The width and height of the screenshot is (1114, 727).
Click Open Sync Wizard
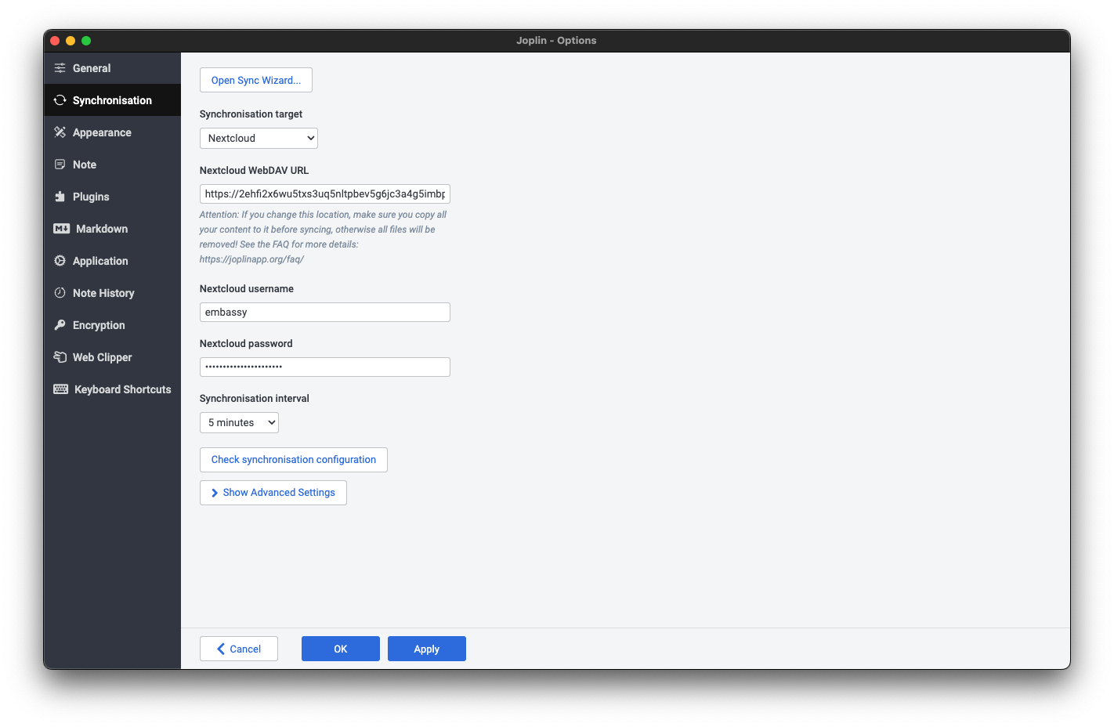pyautogui.click(x=255, y=80)
